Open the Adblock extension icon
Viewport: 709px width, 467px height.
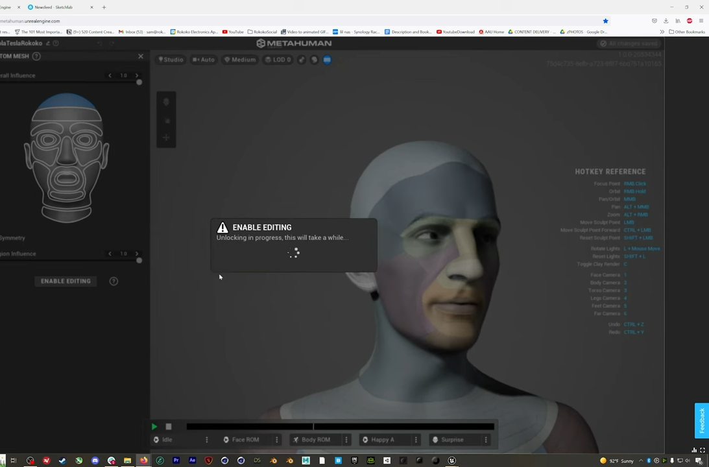click(690, 21)
